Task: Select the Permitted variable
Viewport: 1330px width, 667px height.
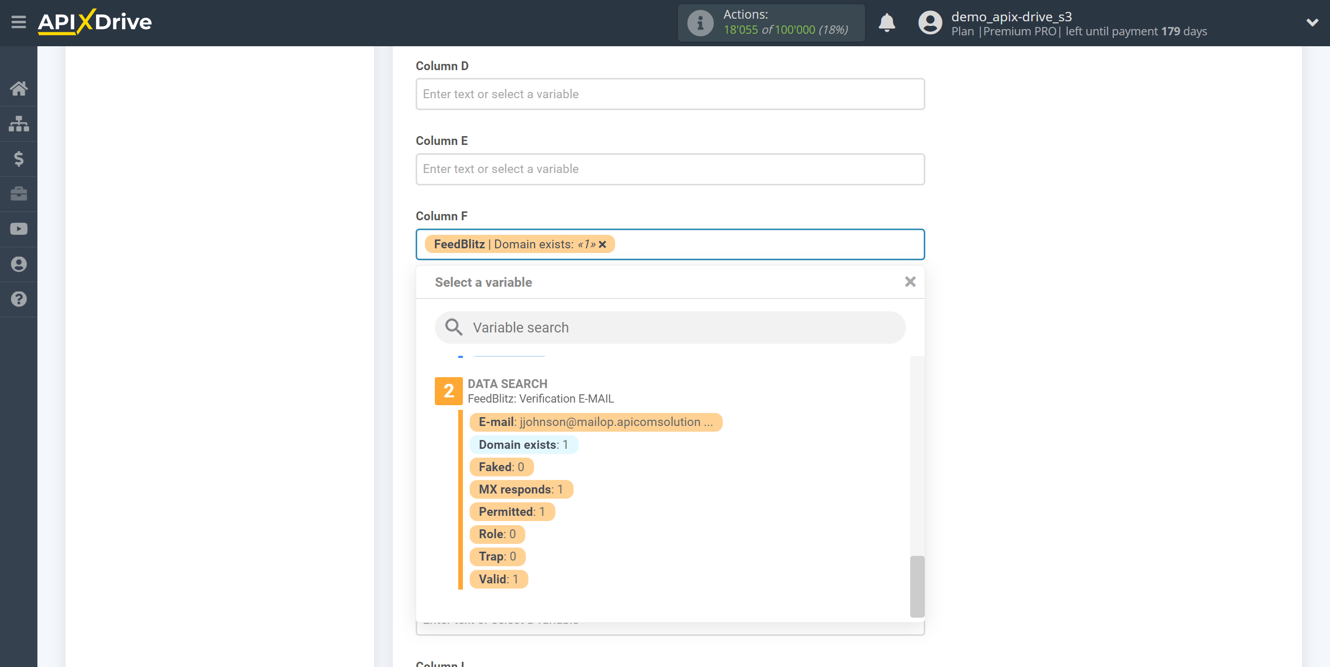Action: [x=512, y=512]
